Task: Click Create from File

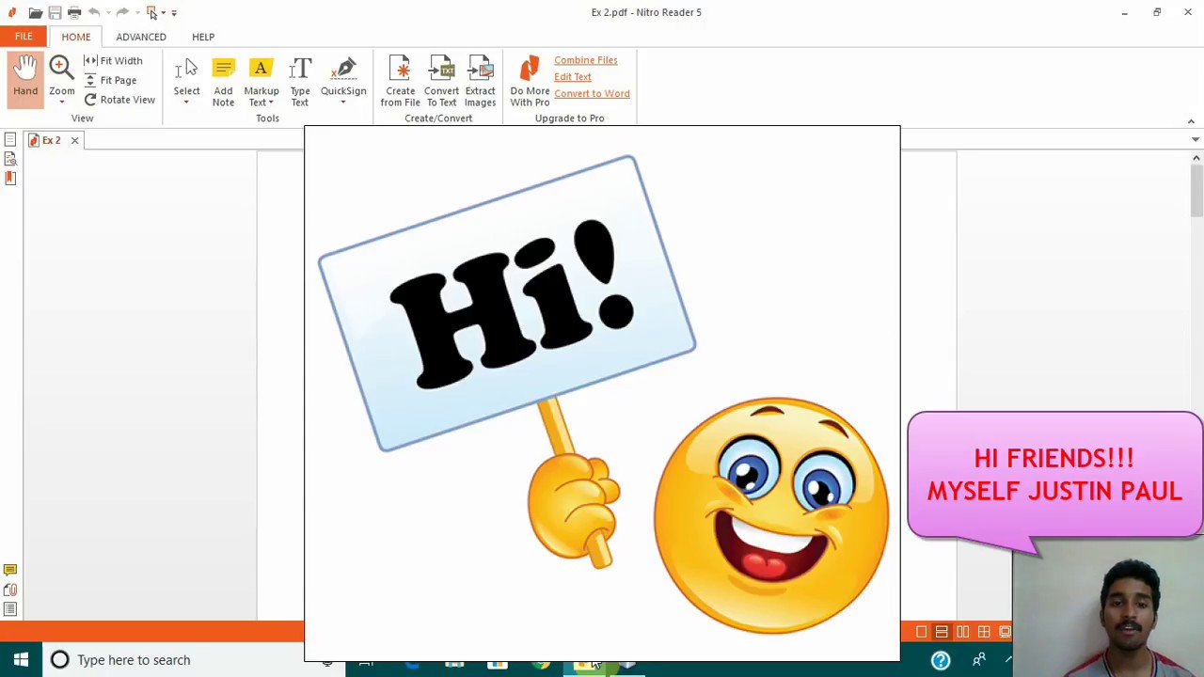Action: (x=400, y=82)
